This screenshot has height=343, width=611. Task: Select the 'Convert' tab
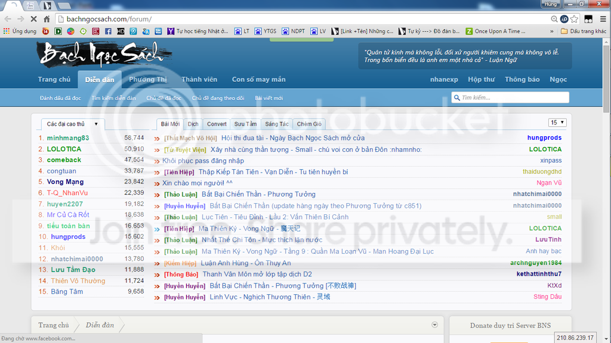pos(217,124)
